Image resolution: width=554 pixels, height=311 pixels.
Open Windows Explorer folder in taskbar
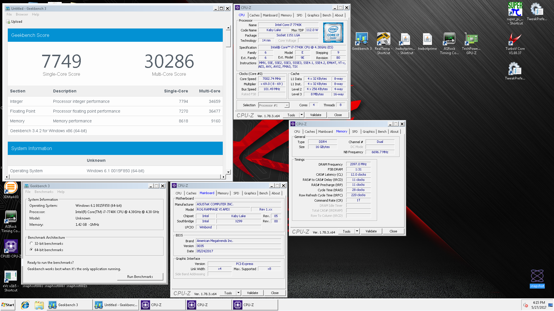tap(39, 305)
